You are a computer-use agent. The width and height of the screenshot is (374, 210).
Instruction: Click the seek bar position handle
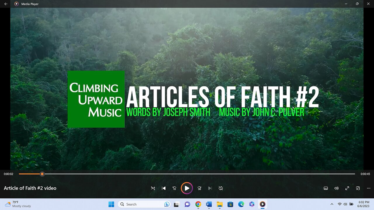[42, 174]
